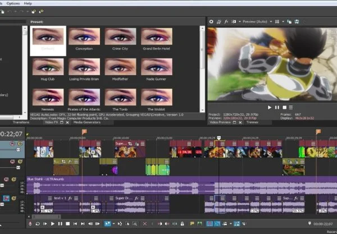Step to Previous Frame
The height and width of the screenshot is (234, 337).
(x=90, y=224)
